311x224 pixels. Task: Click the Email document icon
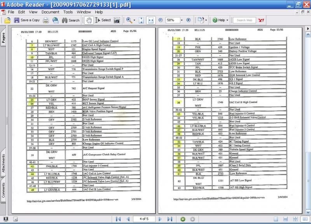coord(55,20)
